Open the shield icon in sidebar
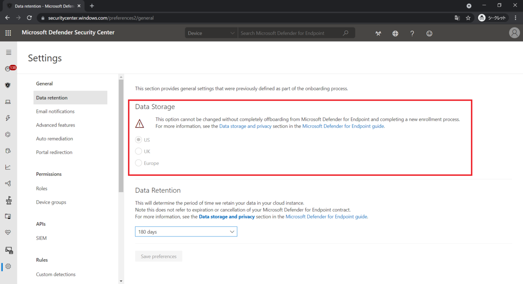The height and width of the screenshot is (284, 523). tap(8, 85)
